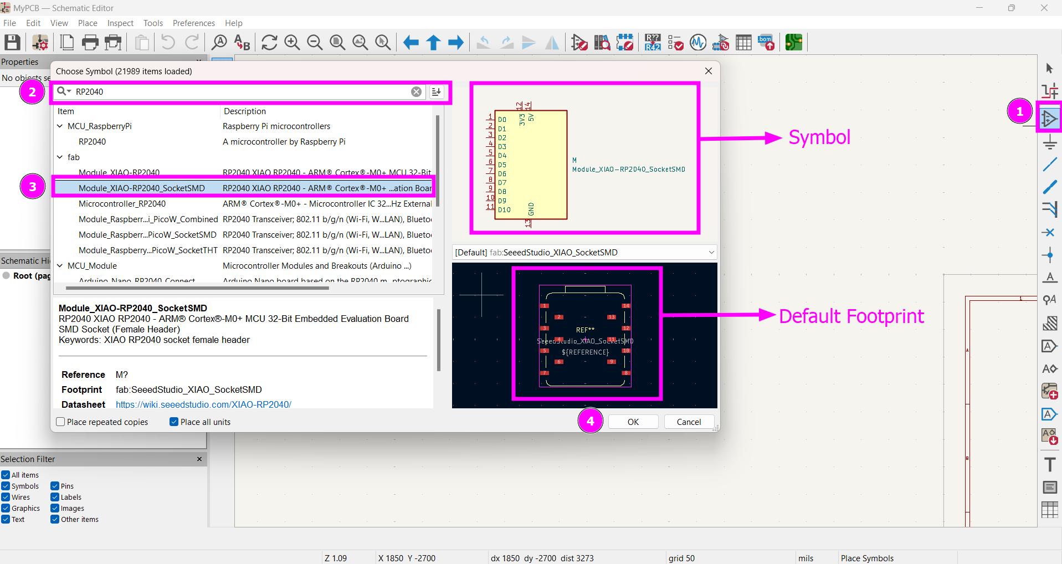1062x564 pixels.
Task: Open the sort options button beside search
Action: tap(437, 92)
